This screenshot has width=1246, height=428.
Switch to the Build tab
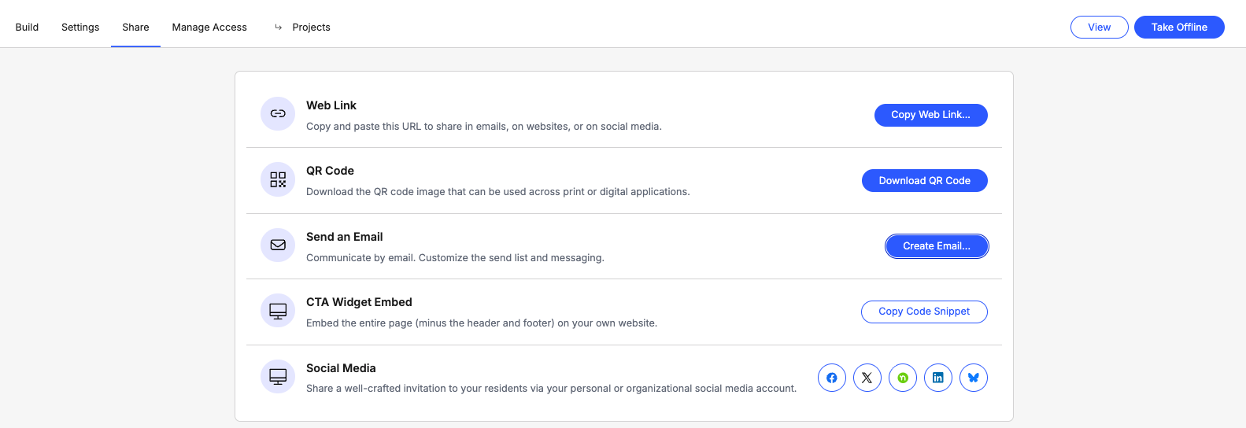coord(27,27)
